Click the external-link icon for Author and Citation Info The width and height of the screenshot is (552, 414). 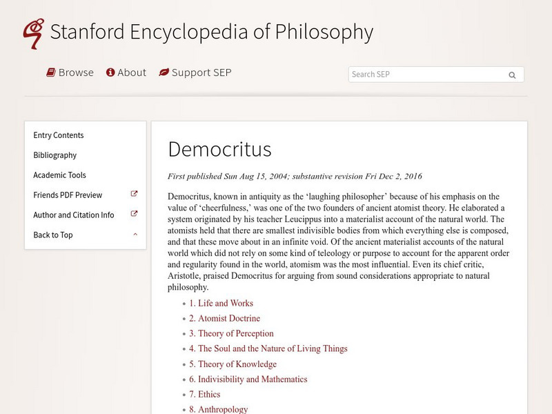pos(135,215)
